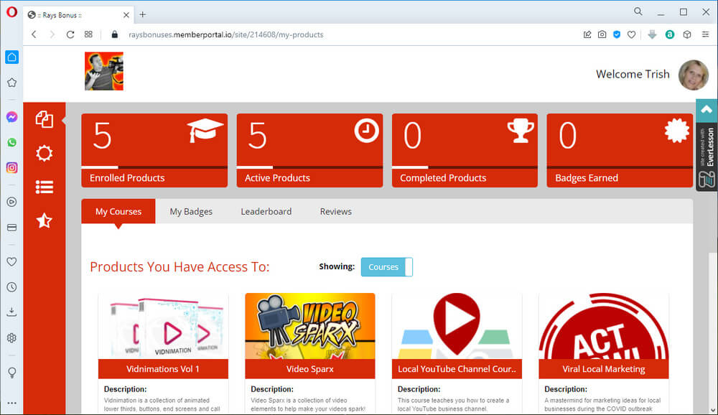The width and height of the screenshot is (718, 415).
Task: Open the Badges Earned card
Action: [620, 150]
